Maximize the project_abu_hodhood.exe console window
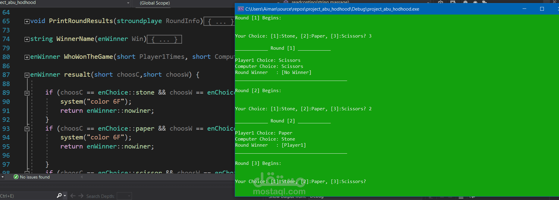559x200 pixels. (542, 9)
